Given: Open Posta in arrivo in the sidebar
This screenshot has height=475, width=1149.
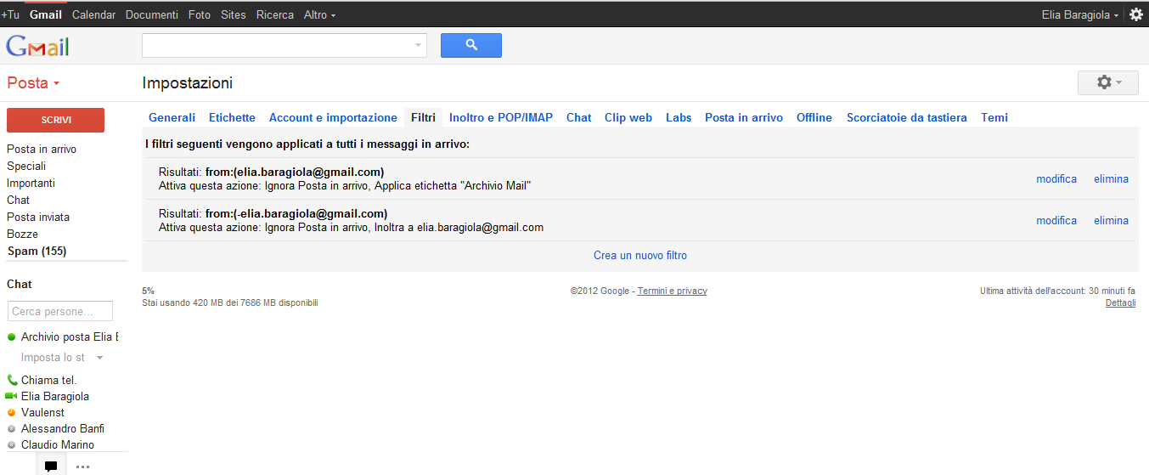Looking at the screenshot, I should point(42,149).
